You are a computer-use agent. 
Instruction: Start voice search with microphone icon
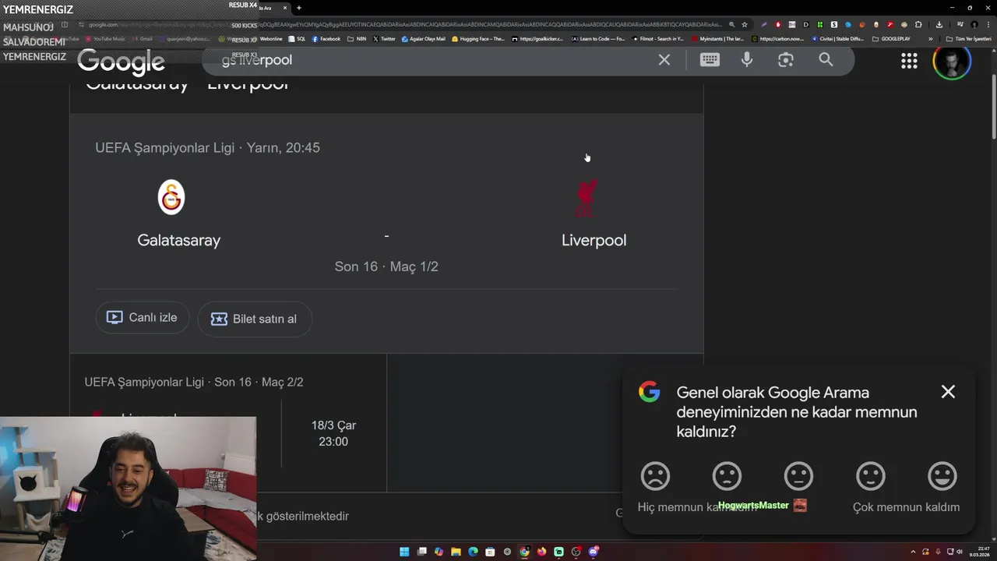747,60
